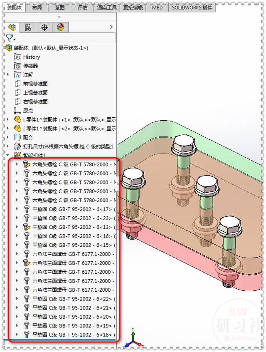This screenshot has height=352, width=266.
Task: Click the 零件1^装配体 <2> part icon
Action: coord(17,129)
